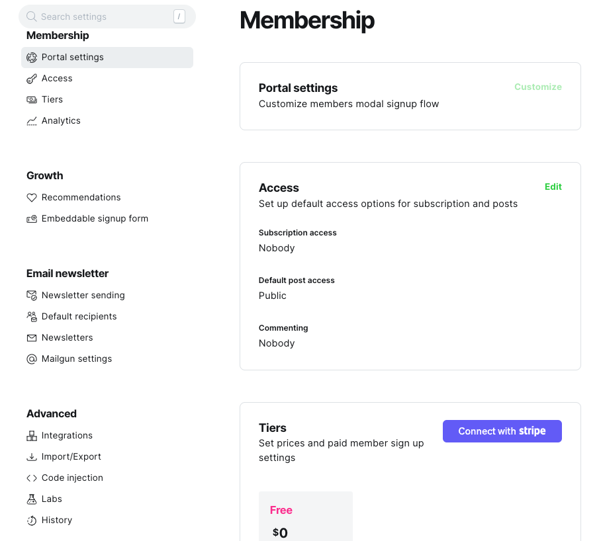Select the Free tier card
The height and width of the screenshot is (541, 601).
tap(305, 516)
